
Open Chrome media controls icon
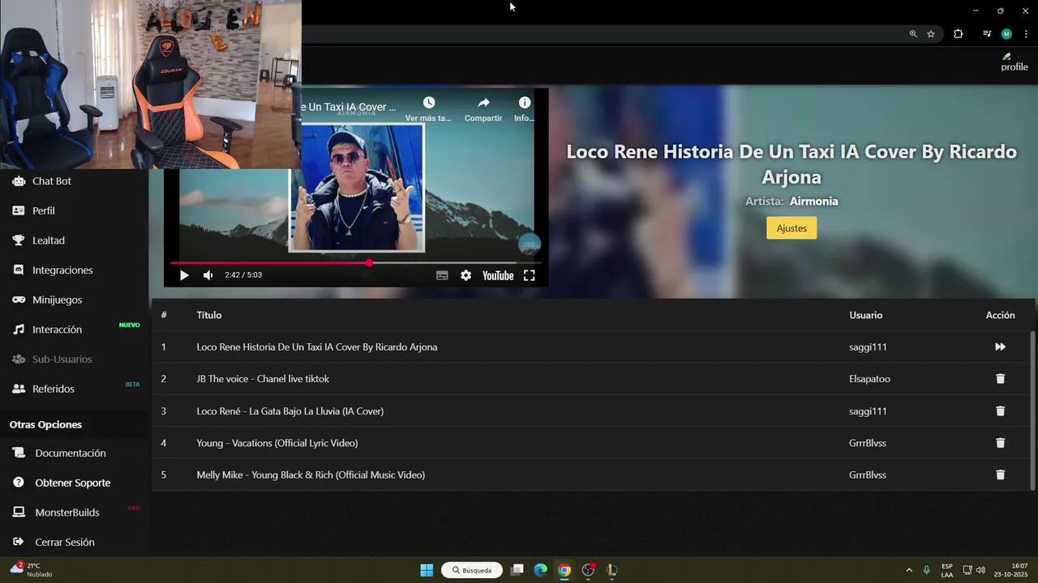(987, 34)
